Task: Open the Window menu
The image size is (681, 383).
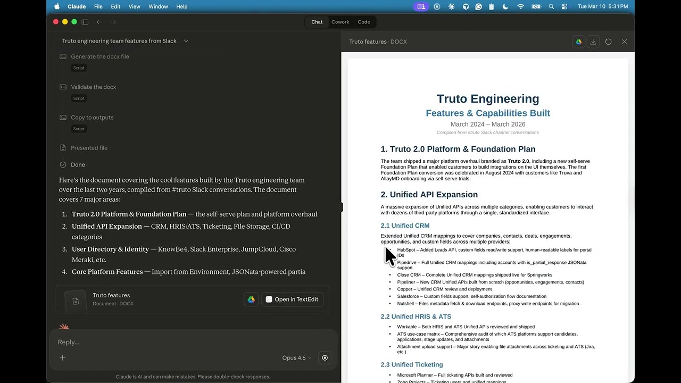Action: (159, 6)
